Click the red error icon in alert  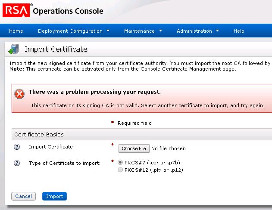tap(19, 94)
